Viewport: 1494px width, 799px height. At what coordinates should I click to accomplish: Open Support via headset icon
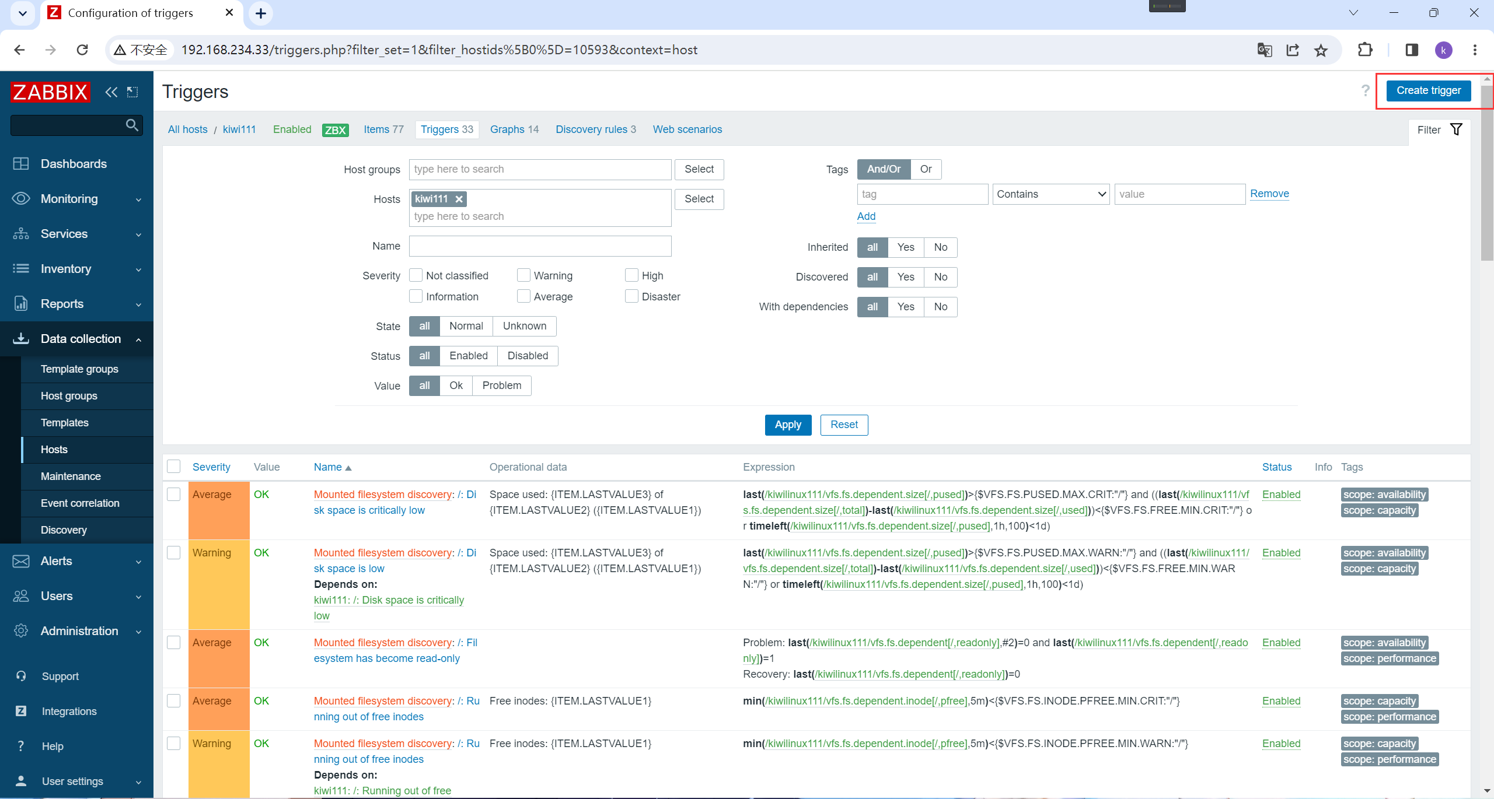click(x=21, y=677)
